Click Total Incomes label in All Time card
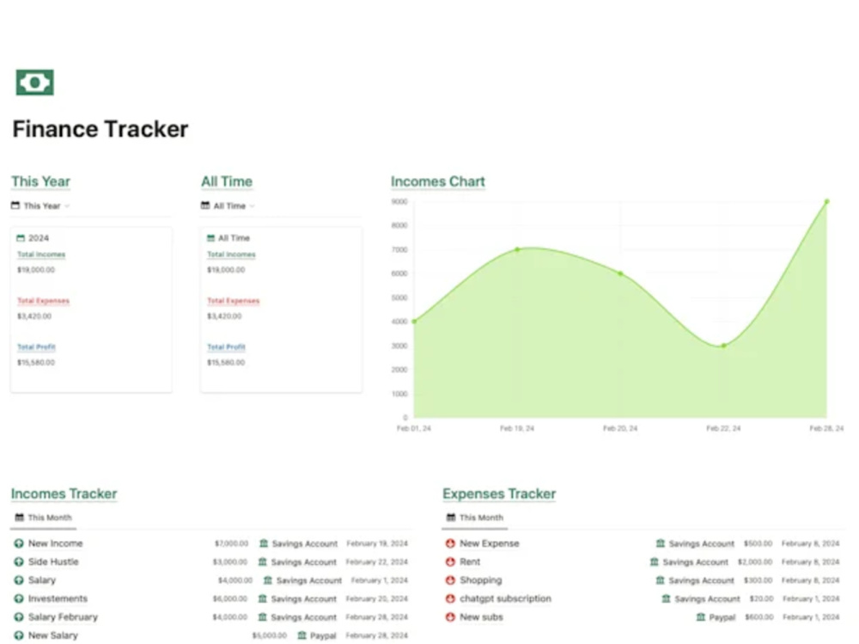Image resolution: width=859 pixels, height=644 pixels. pyautogui.click(x=231, y=255)
